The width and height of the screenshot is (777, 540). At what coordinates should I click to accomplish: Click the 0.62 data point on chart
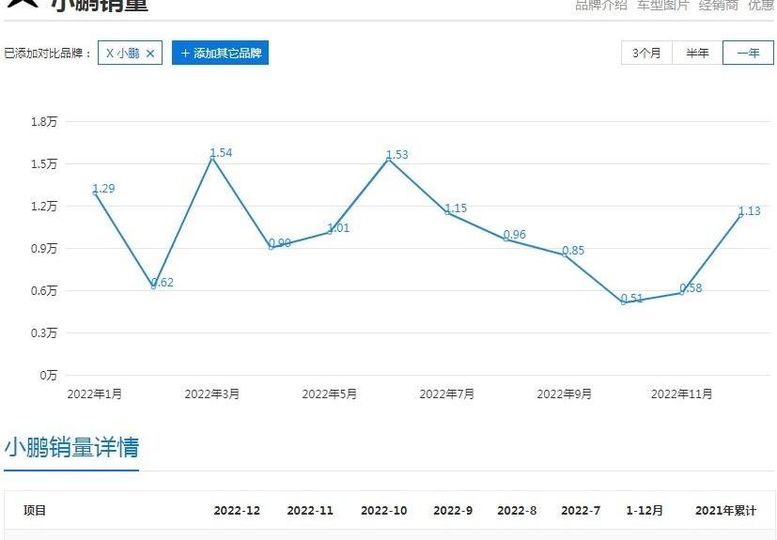[x=154, y=286]
